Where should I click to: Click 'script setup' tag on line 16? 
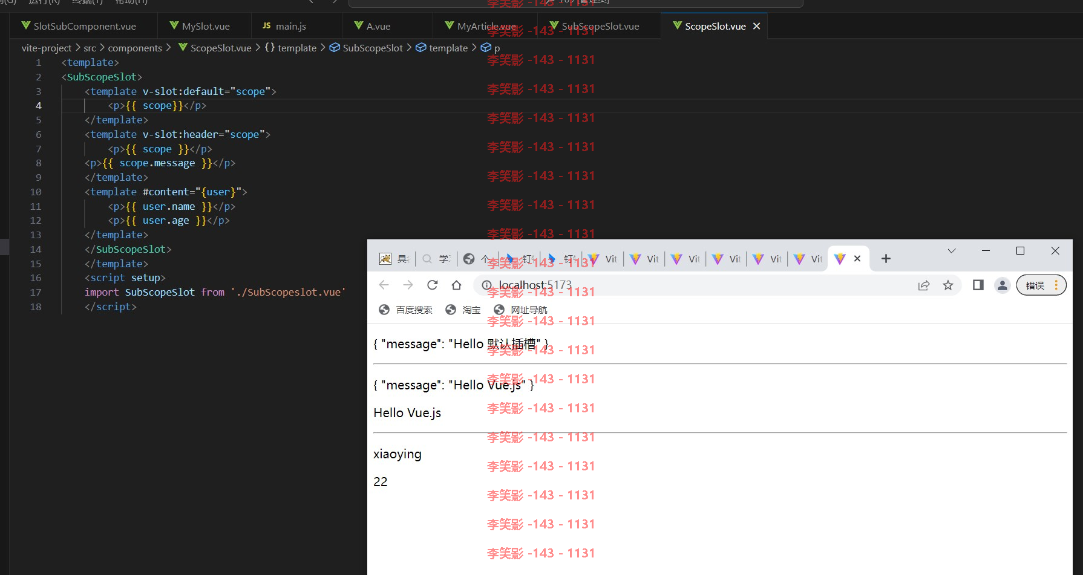(125, 278)
